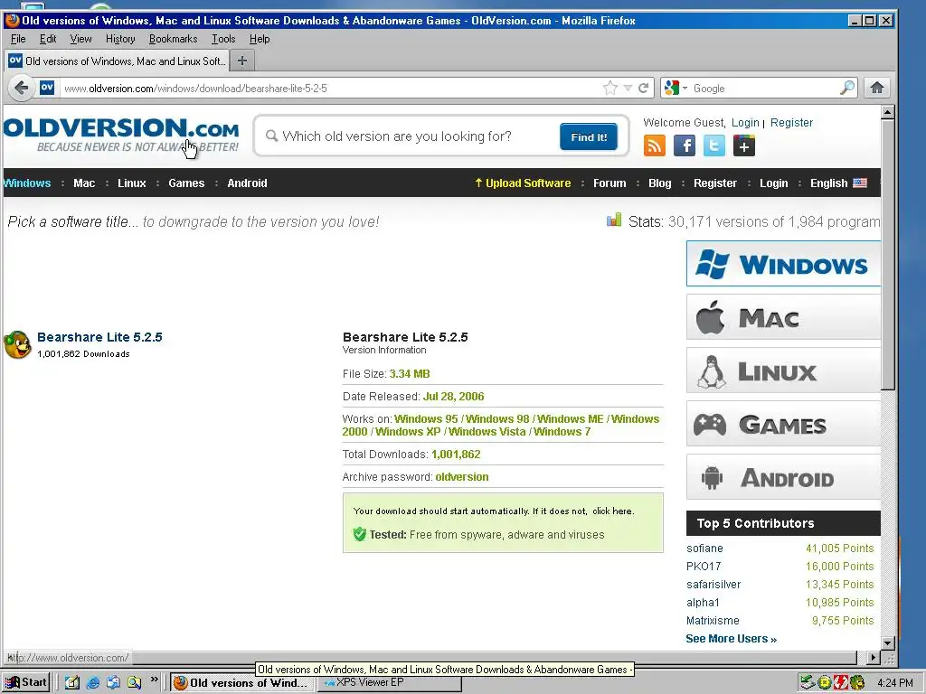Open the File menu
This screenshot has height=694, width=926.
[18, 39]
